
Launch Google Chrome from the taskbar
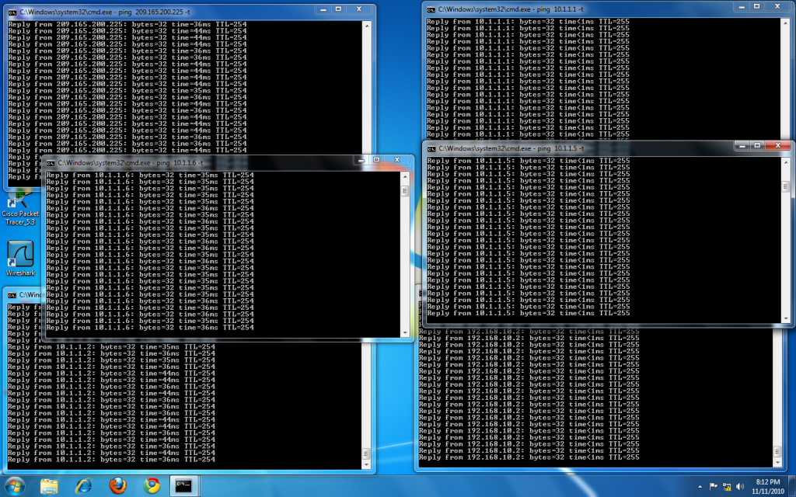152,486
